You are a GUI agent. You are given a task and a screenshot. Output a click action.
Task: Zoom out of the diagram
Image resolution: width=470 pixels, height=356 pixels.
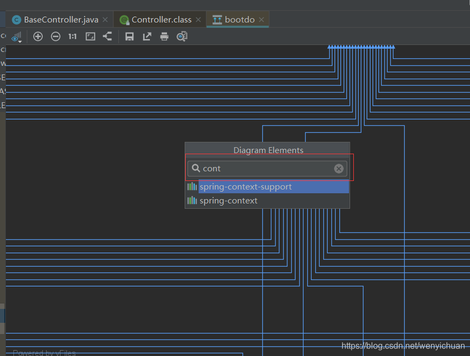56,36
